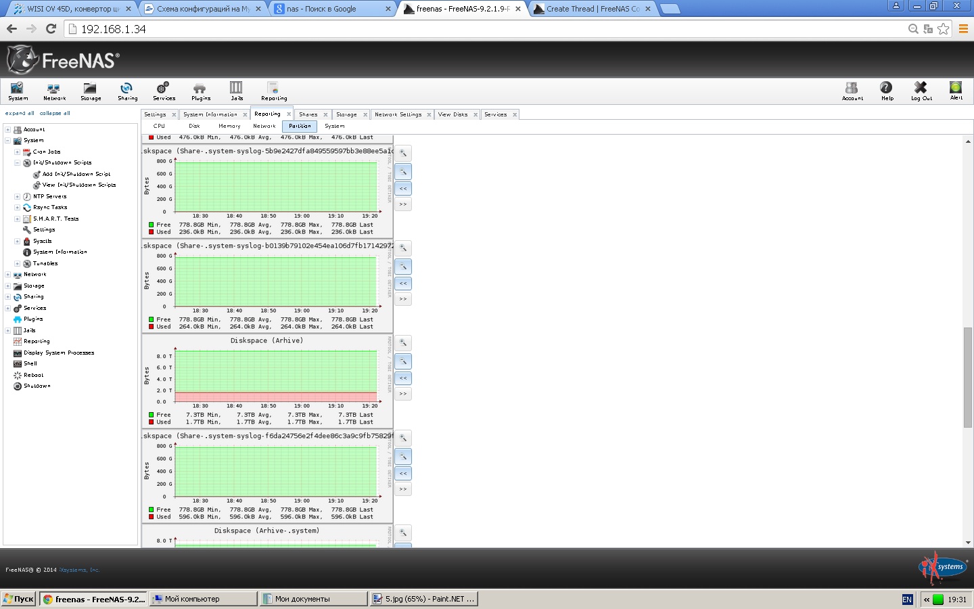Open the Reporting toolbar icon
The height and width of the screenshot is (609, 974).
[x=273, y=91]
